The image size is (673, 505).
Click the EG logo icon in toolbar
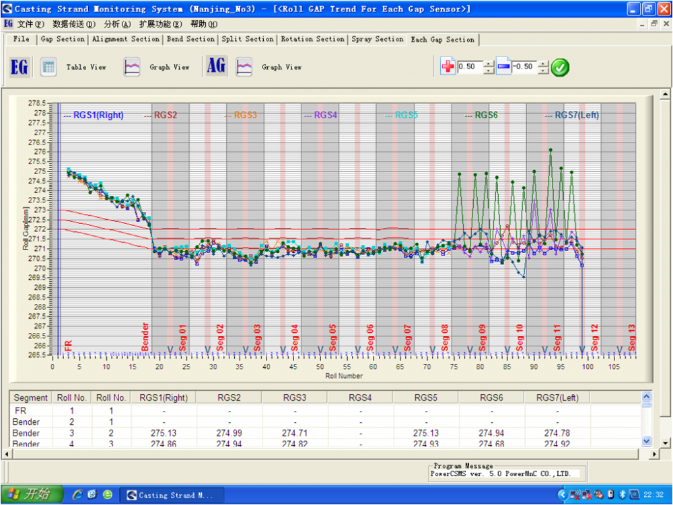tap(20, 67)
